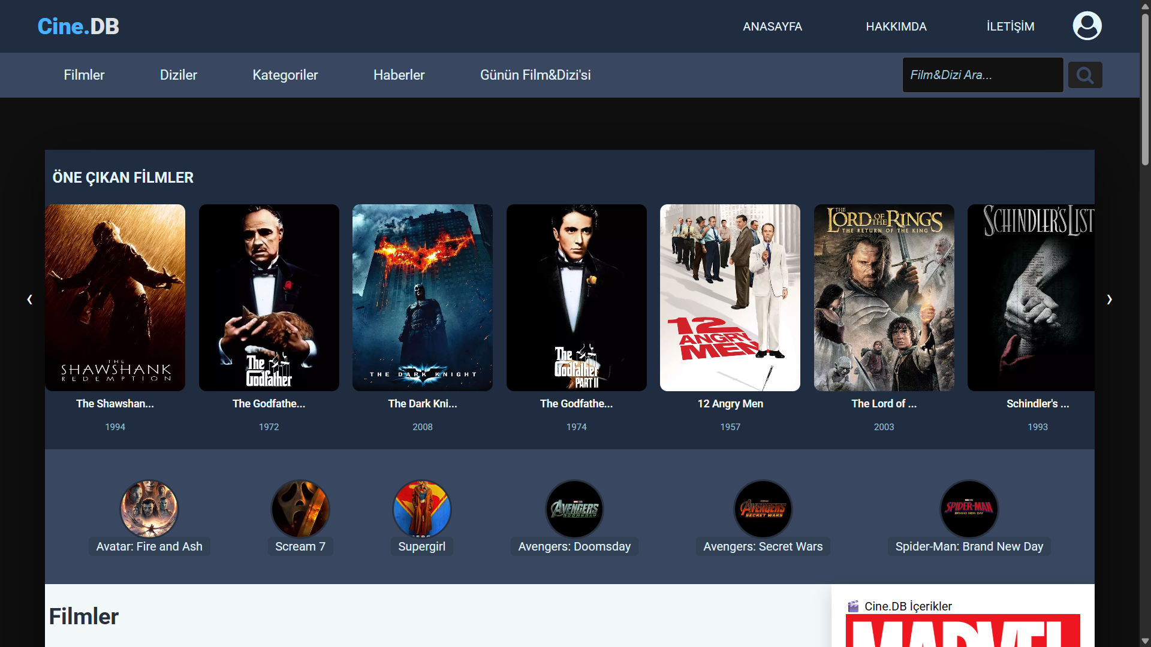The height and width of the screenshot is (647, 1151).
Task: Open the Filmler menu item
Action: tap(84, 75)
